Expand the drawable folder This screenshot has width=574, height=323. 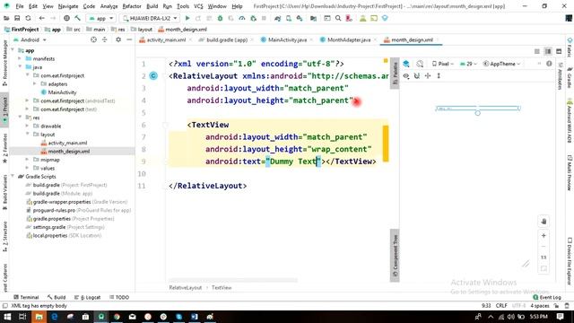tap(27, 126)
